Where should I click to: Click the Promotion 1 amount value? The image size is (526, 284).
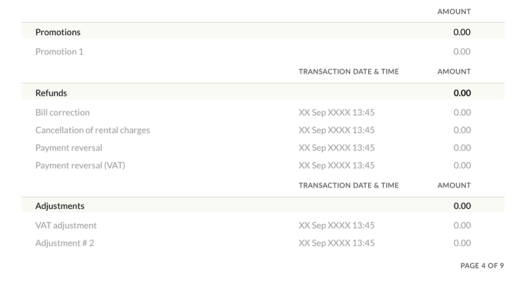[x=461, y=51]
